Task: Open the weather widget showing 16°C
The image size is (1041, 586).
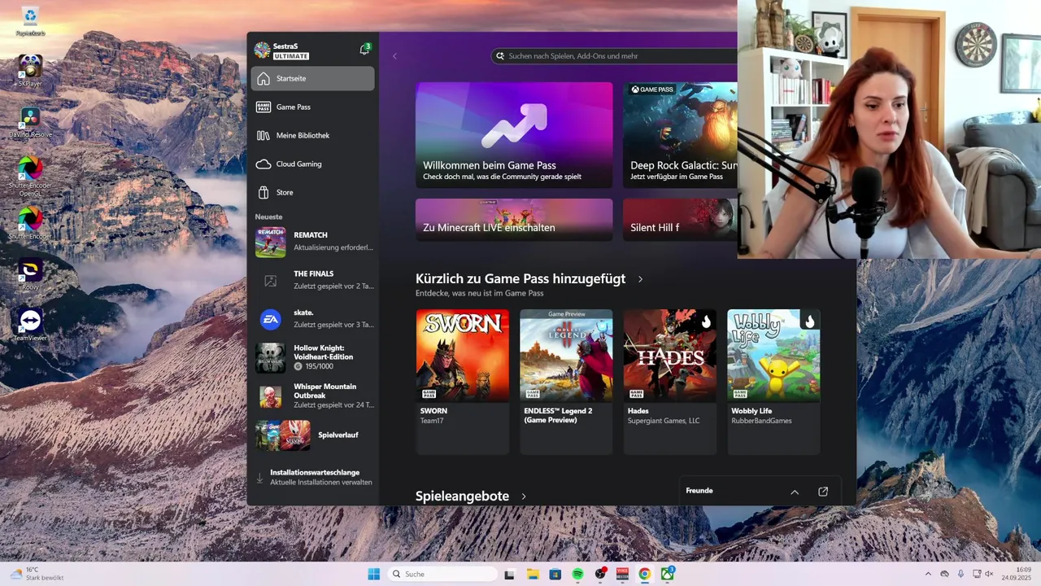Action: [37, 574]
